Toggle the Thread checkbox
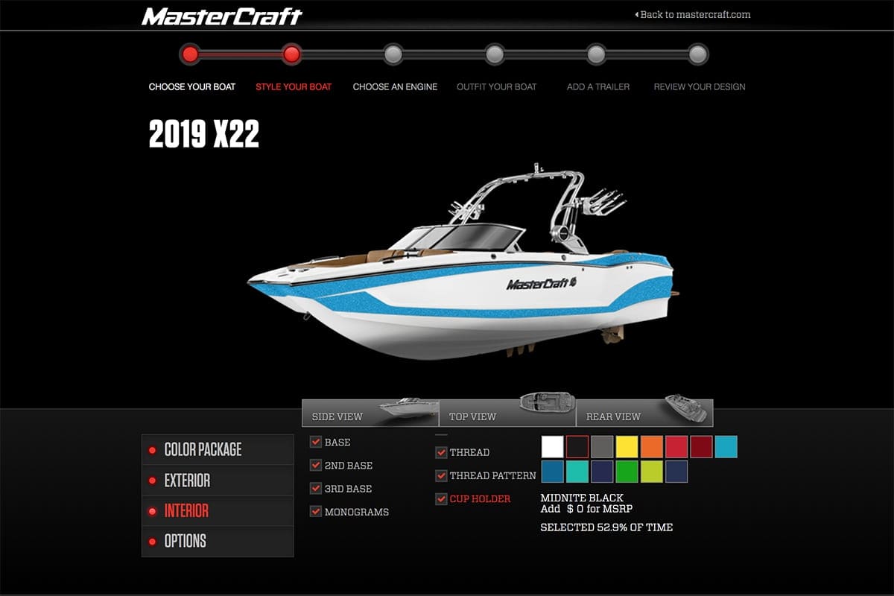Screen dimensions: 894x596 441,452
